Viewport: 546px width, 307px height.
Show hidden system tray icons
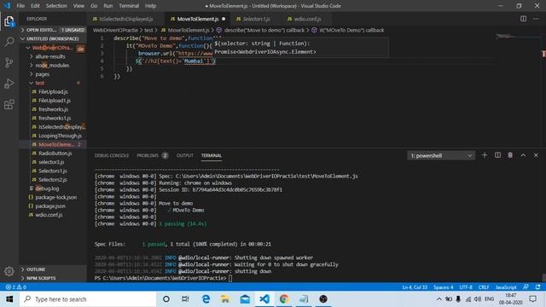tap(439, 299)
